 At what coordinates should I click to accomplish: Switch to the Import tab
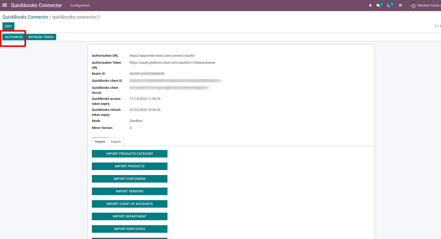point(100,142)
